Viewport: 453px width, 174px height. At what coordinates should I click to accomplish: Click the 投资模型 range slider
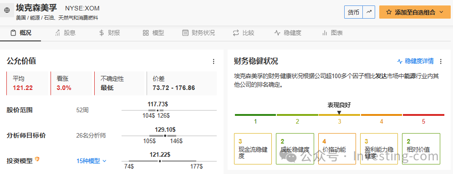point(169,161)
